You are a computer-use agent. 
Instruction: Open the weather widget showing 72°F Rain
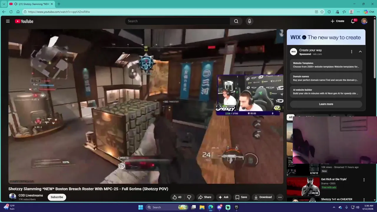pyautogui.click(x=9, y=207)
